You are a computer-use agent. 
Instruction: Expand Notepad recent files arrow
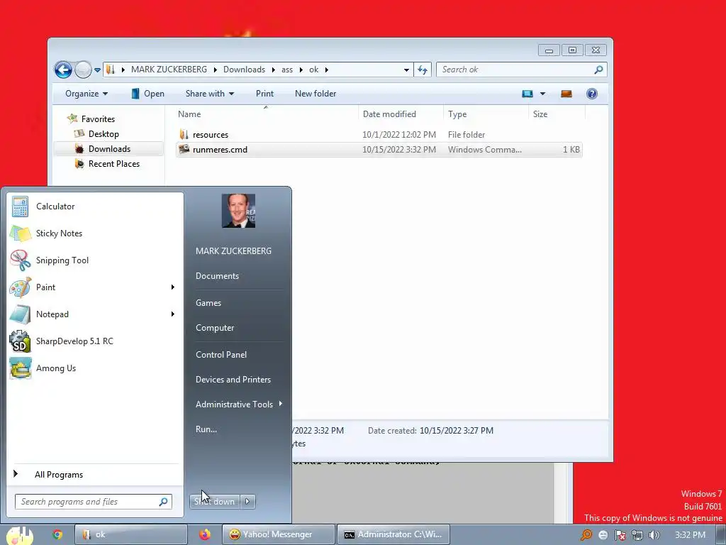(x=173, y=314)
